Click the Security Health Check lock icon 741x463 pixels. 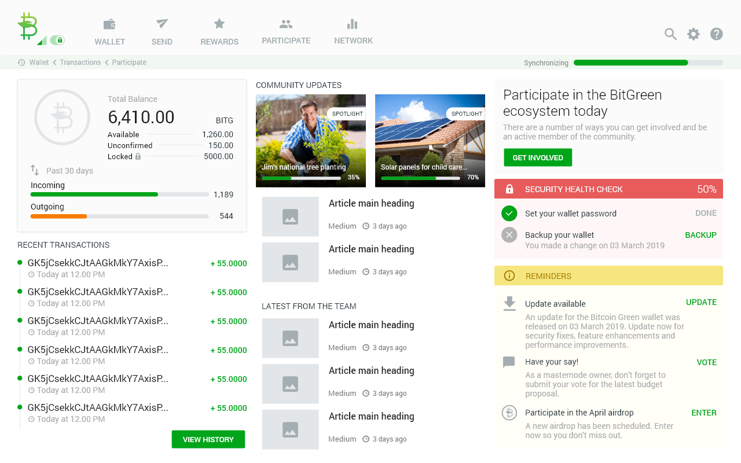(509, 189)
